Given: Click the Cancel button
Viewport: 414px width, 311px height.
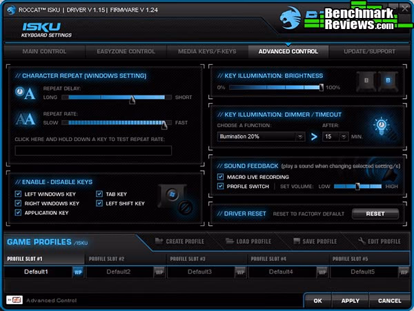Looking at the screenshot, I should pyautogui.click(x=389, y=301).
